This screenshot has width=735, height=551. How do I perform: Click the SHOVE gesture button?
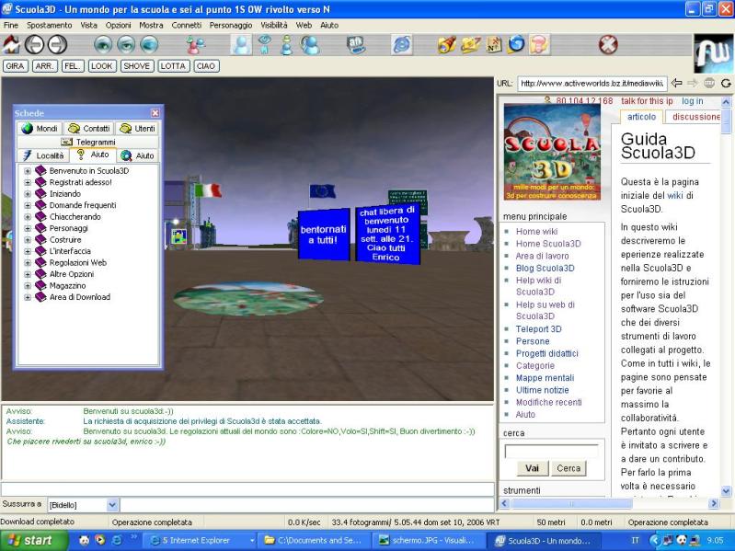(136, 66)
